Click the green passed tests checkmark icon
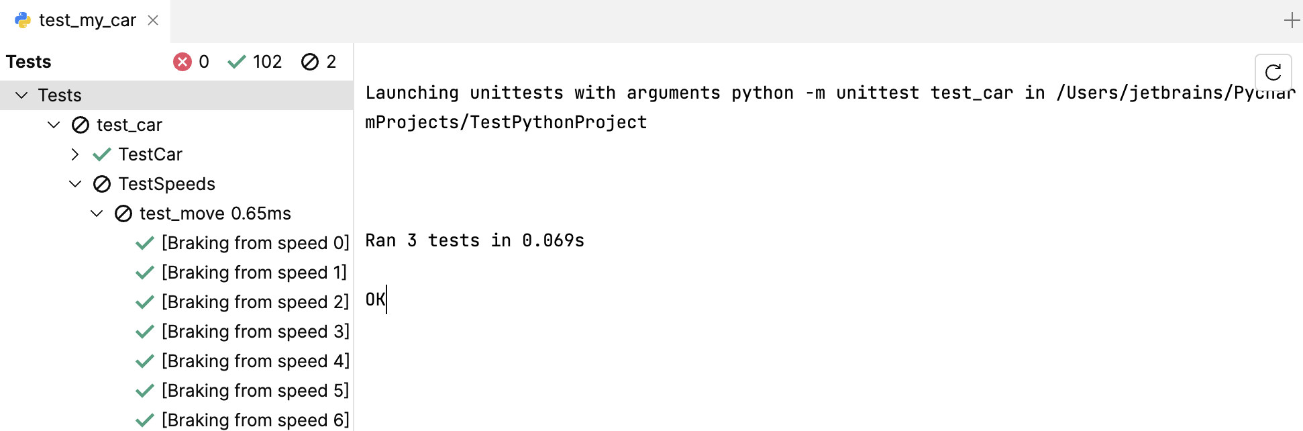The height and width of the screenshot is (431, 1303). tap(236, 61)
